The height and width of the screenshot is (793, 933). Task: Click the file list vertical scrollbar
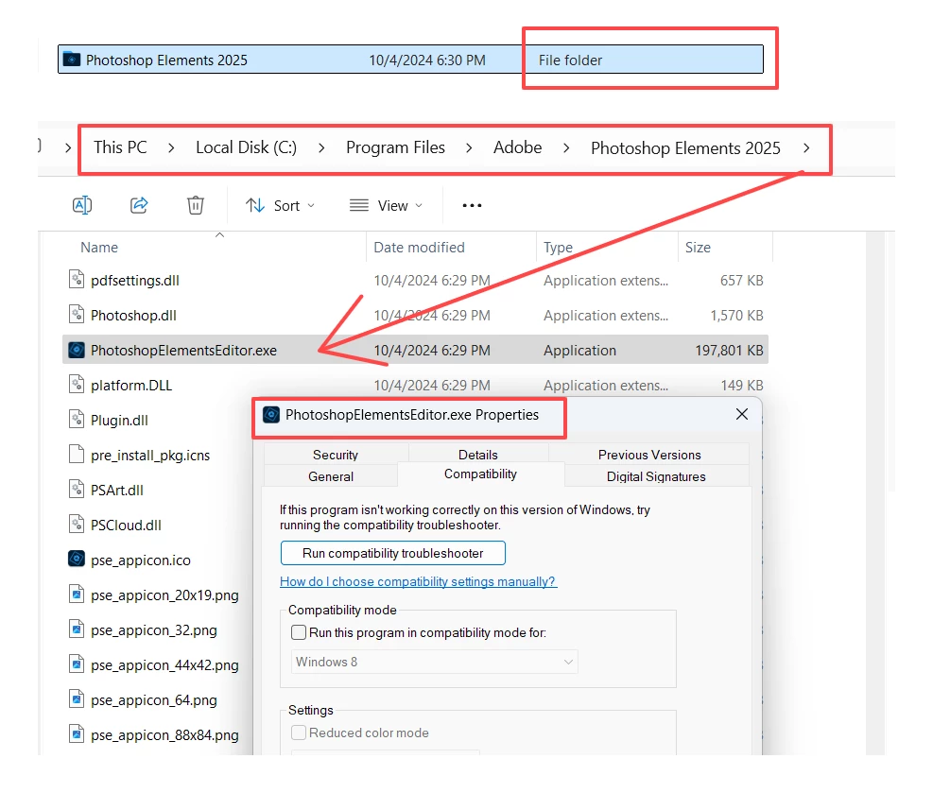pyautogui.click(x=875, y=492)
